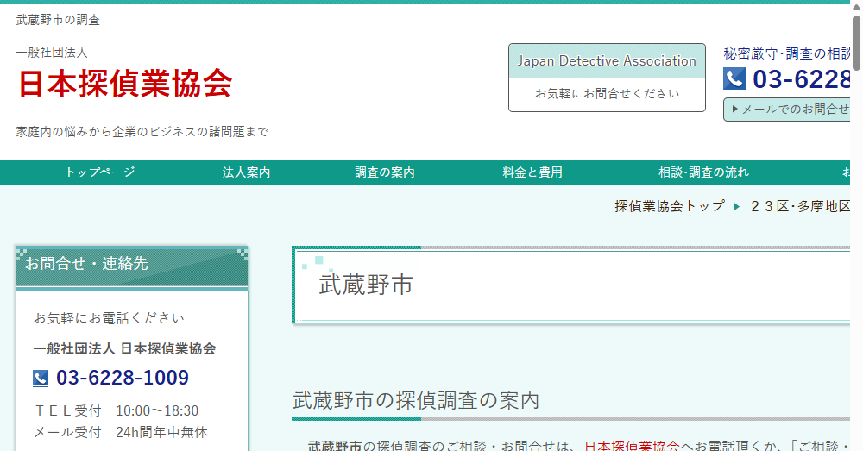
Task: Follow the 探偵業協会トップ breadcrumb link
Action: coord(669,206)
